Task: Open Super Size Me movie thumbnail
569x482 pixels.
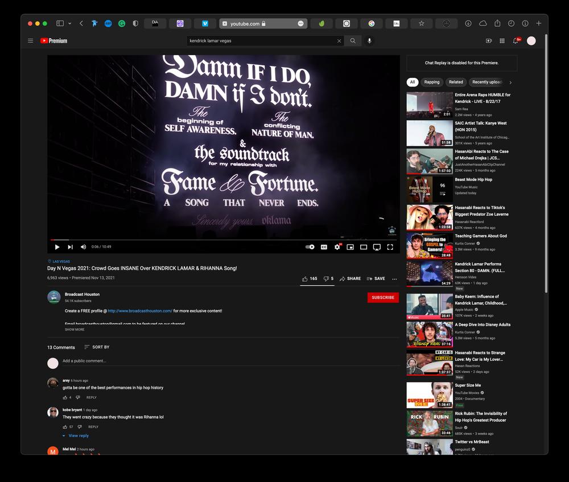Action: pos(429,396)
